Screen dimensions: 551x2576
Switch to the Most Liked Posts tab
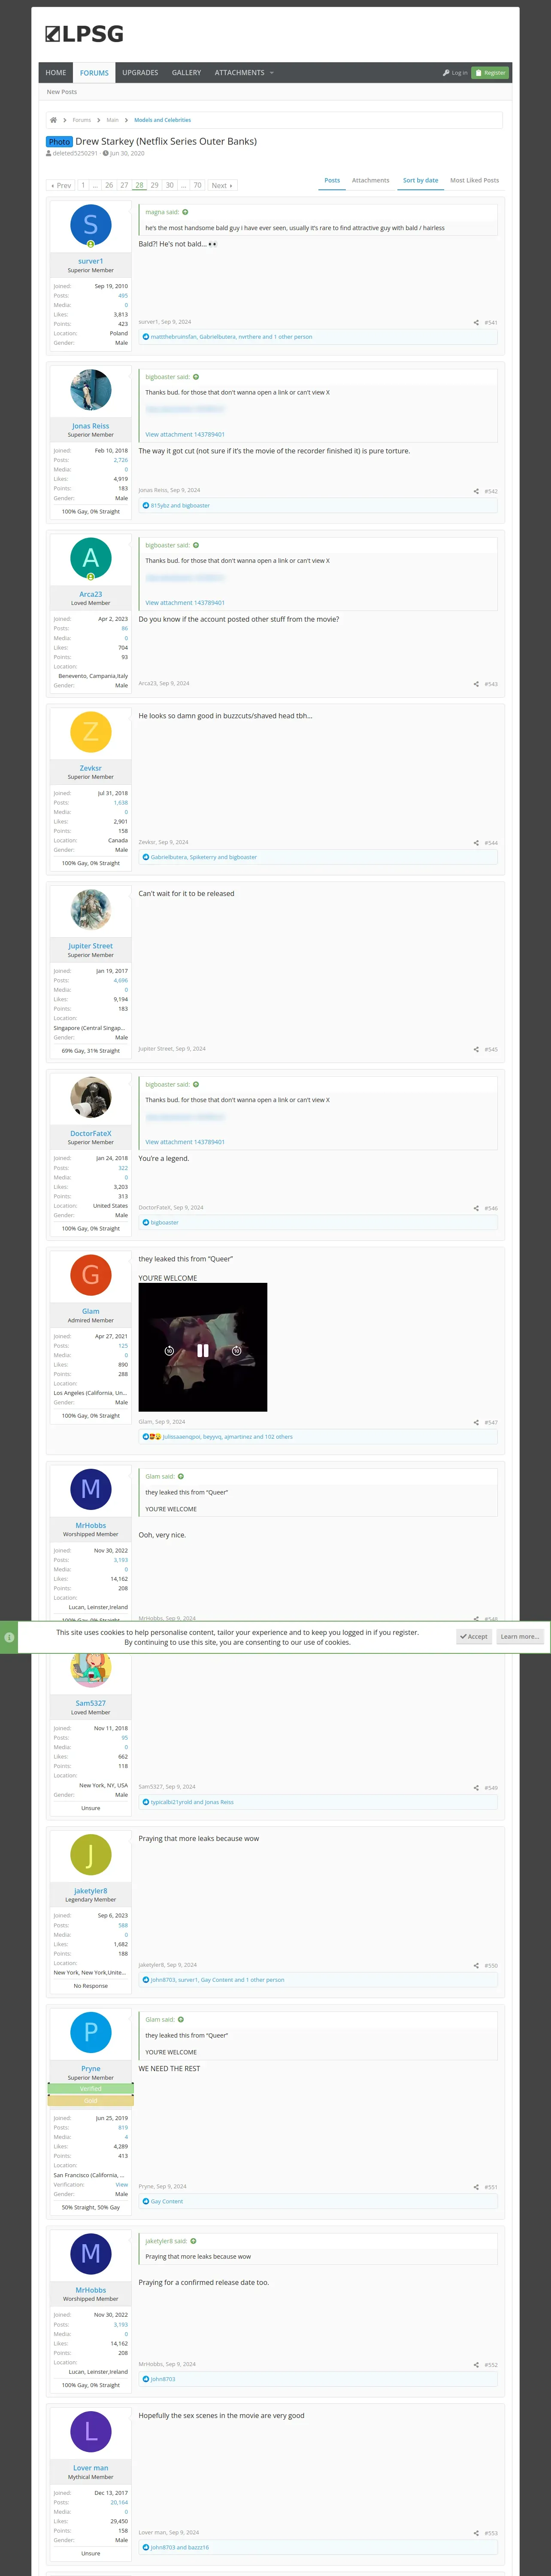(x=474, y=181)
